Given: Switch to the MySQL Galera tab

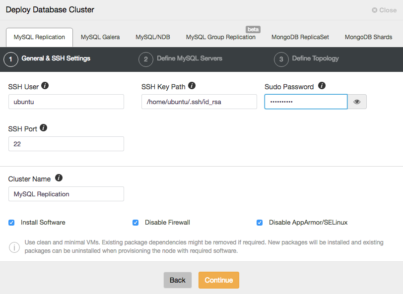Looking at the screenshot, I should [x=100, y=37].
